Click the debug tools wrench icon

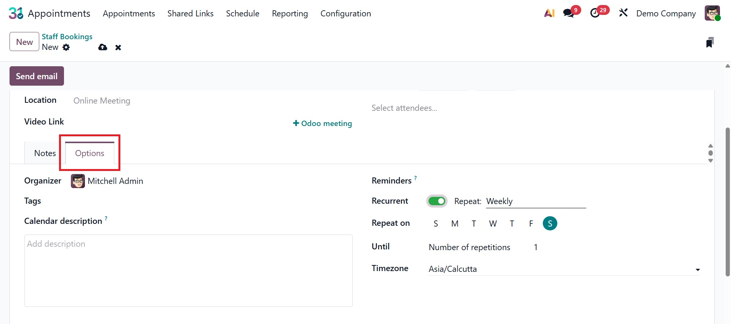pos(623,13)
